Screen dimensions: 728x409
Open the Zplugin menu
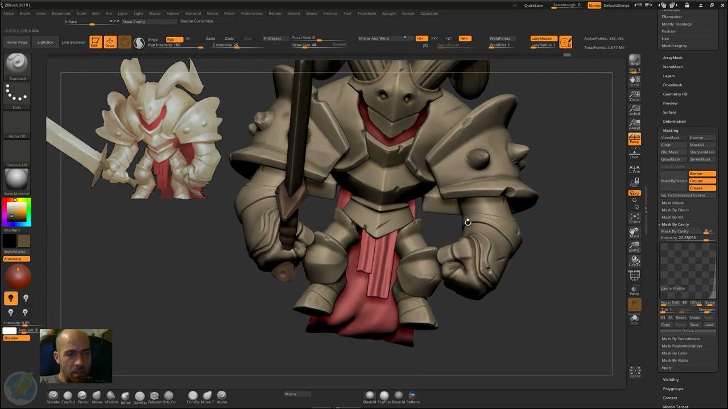point(388,14)
